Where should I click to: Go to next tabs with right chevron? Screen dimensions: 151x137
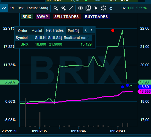92,30
